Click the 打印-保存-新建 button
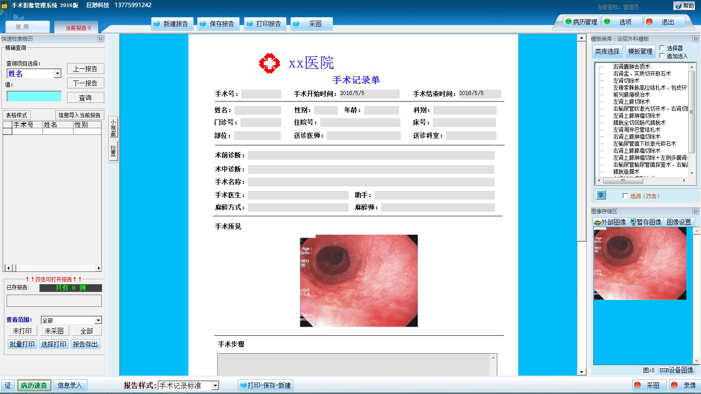 coord(266,385)
